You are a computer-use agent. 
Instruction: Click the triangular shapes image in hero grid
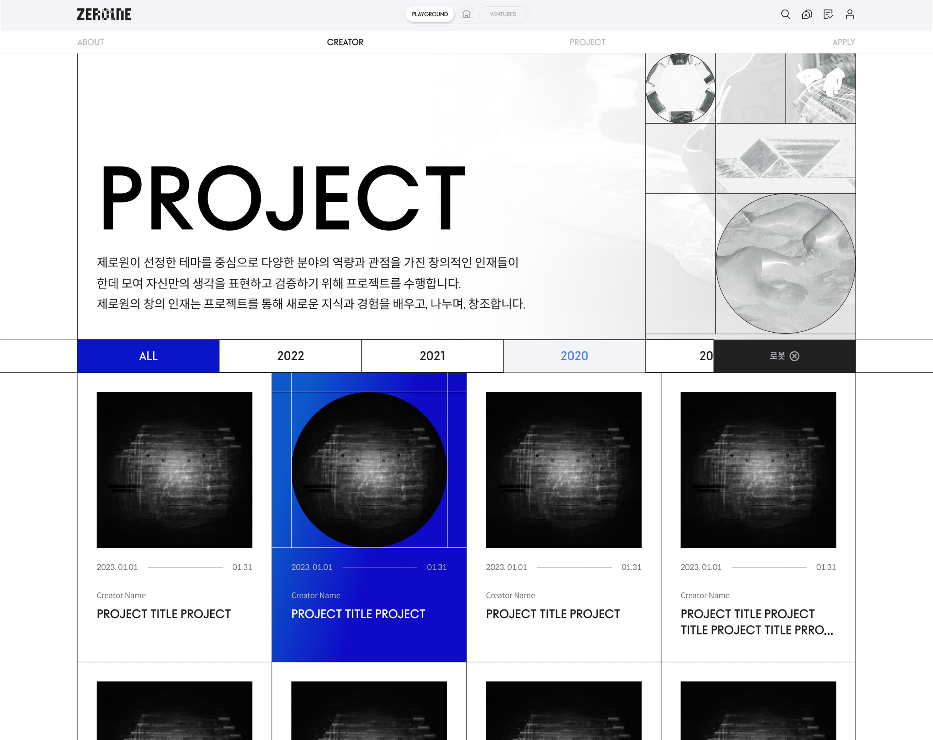click(x=785, y=158)
